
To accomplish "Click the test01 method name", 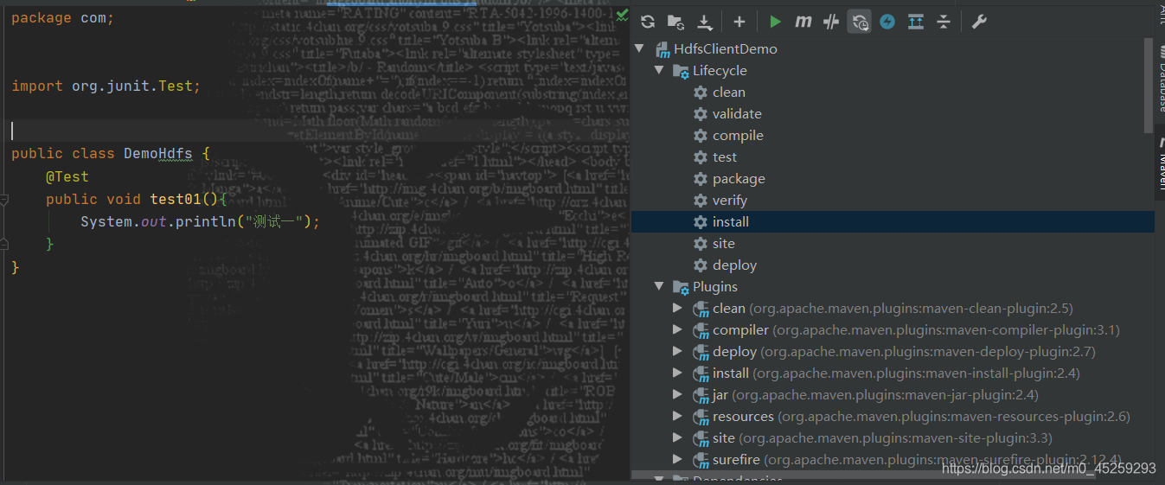I will 176,199.
